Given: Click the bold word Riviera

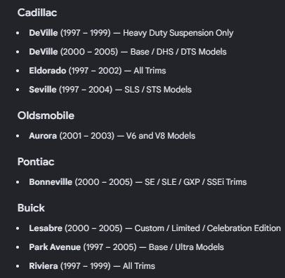Looking at the screenshot, I should tap(44, 266).
